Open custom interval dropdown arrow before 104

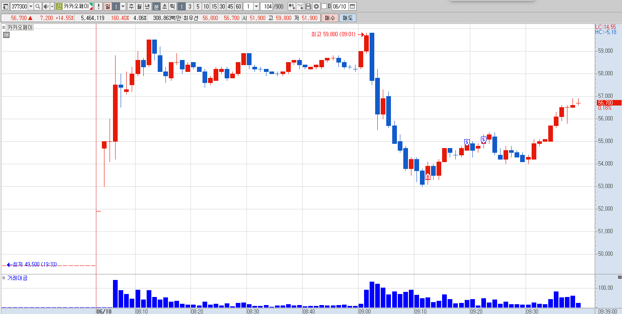click(256, 6)
